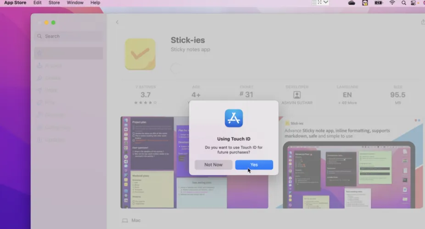
Task: Open the Window menu
Action: point(75,3)
